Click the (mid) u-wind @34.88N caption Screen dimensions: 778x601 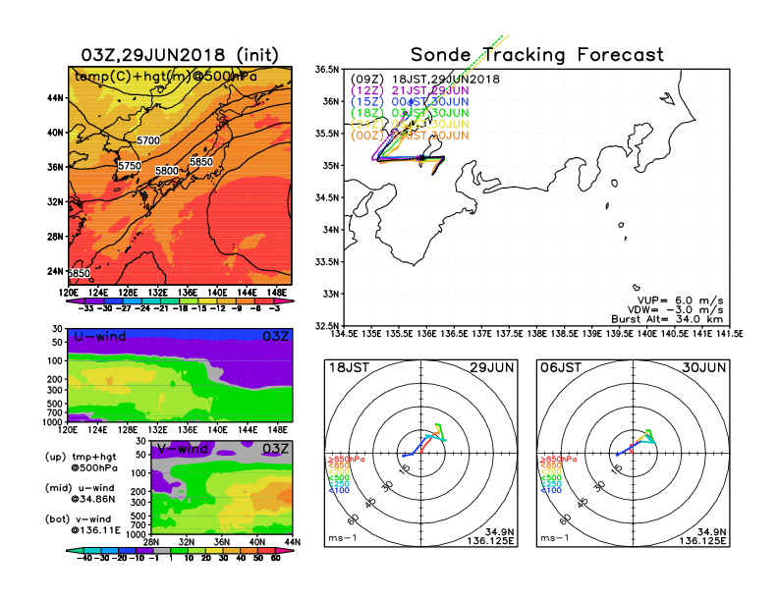pos(93,494)
